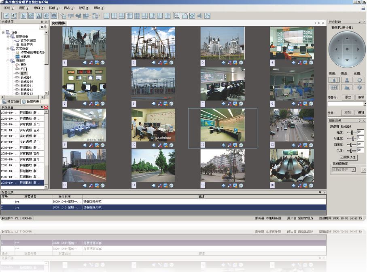Click the 查找 search button

coord(43,27)
